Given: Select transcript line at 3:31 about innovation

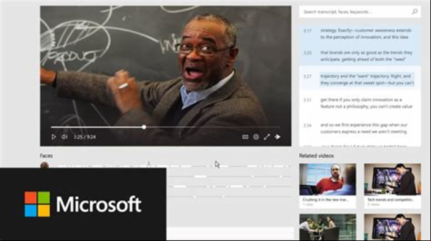Looking at the screenshot, I should [360, 103].
